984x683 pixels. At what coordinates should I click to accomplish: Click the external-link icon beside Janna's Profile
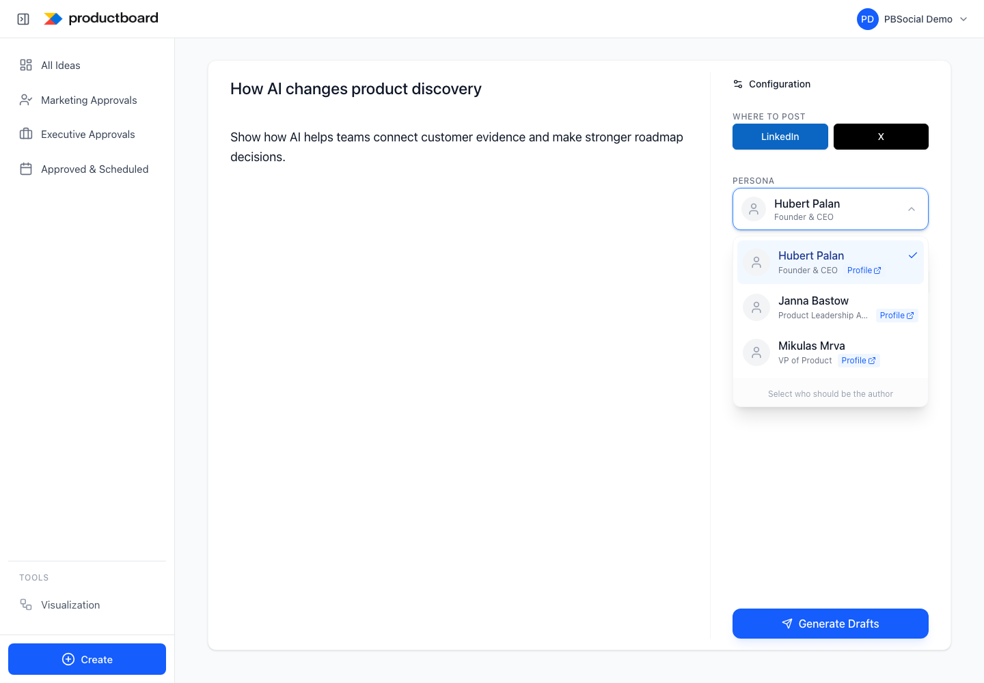coord(910,316)
